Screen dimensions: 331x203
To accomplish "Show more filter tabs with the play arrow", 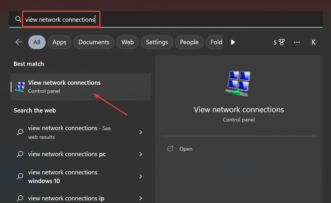I will (x=233, y=42).
